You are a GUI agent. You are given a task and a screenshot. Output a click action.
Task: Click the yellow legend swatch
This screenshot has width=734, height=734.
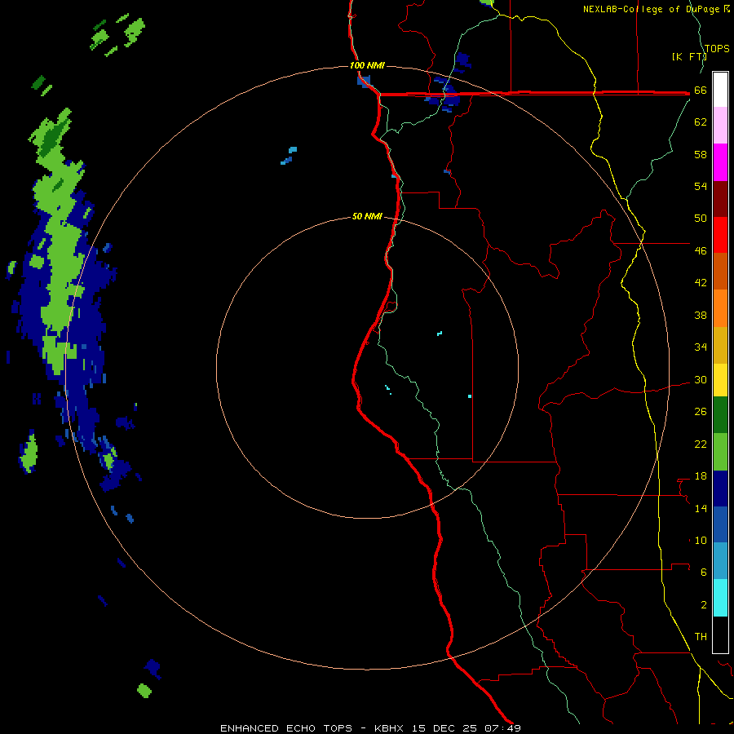click(x=720, y=380)
